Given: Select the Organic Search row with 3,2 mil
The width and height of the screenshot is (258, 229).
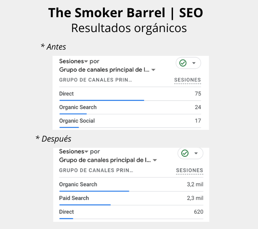Looking at the screenshot, I should (131, 184).
